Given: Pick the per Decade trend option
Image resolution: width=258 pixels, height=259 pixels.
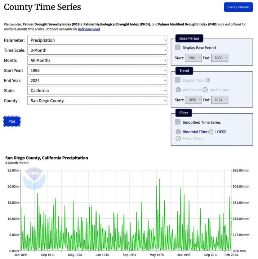Looking at the screenshot, I should (178, 90).
